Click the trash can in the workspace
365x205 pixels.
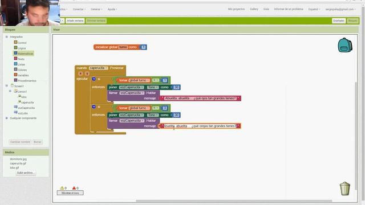(x=344, y=188)
